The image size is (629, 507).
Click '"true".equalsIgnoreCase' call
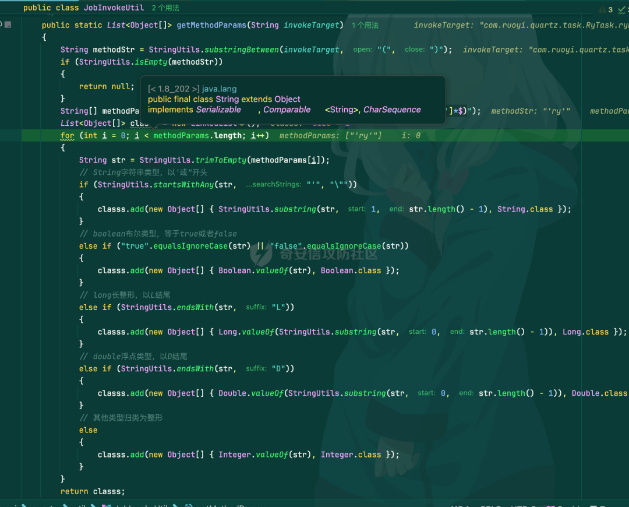[x=174, y=246]
